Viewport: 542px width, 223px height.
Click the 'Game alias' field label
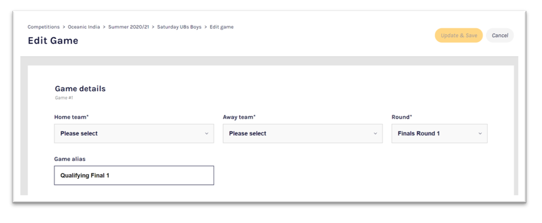(70, 159)
